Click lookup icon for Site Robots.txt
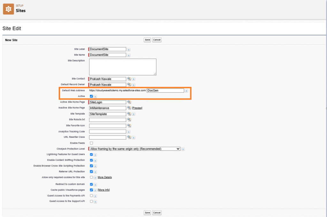The height and width of the screenshot is (217, 327). [129, 120]
